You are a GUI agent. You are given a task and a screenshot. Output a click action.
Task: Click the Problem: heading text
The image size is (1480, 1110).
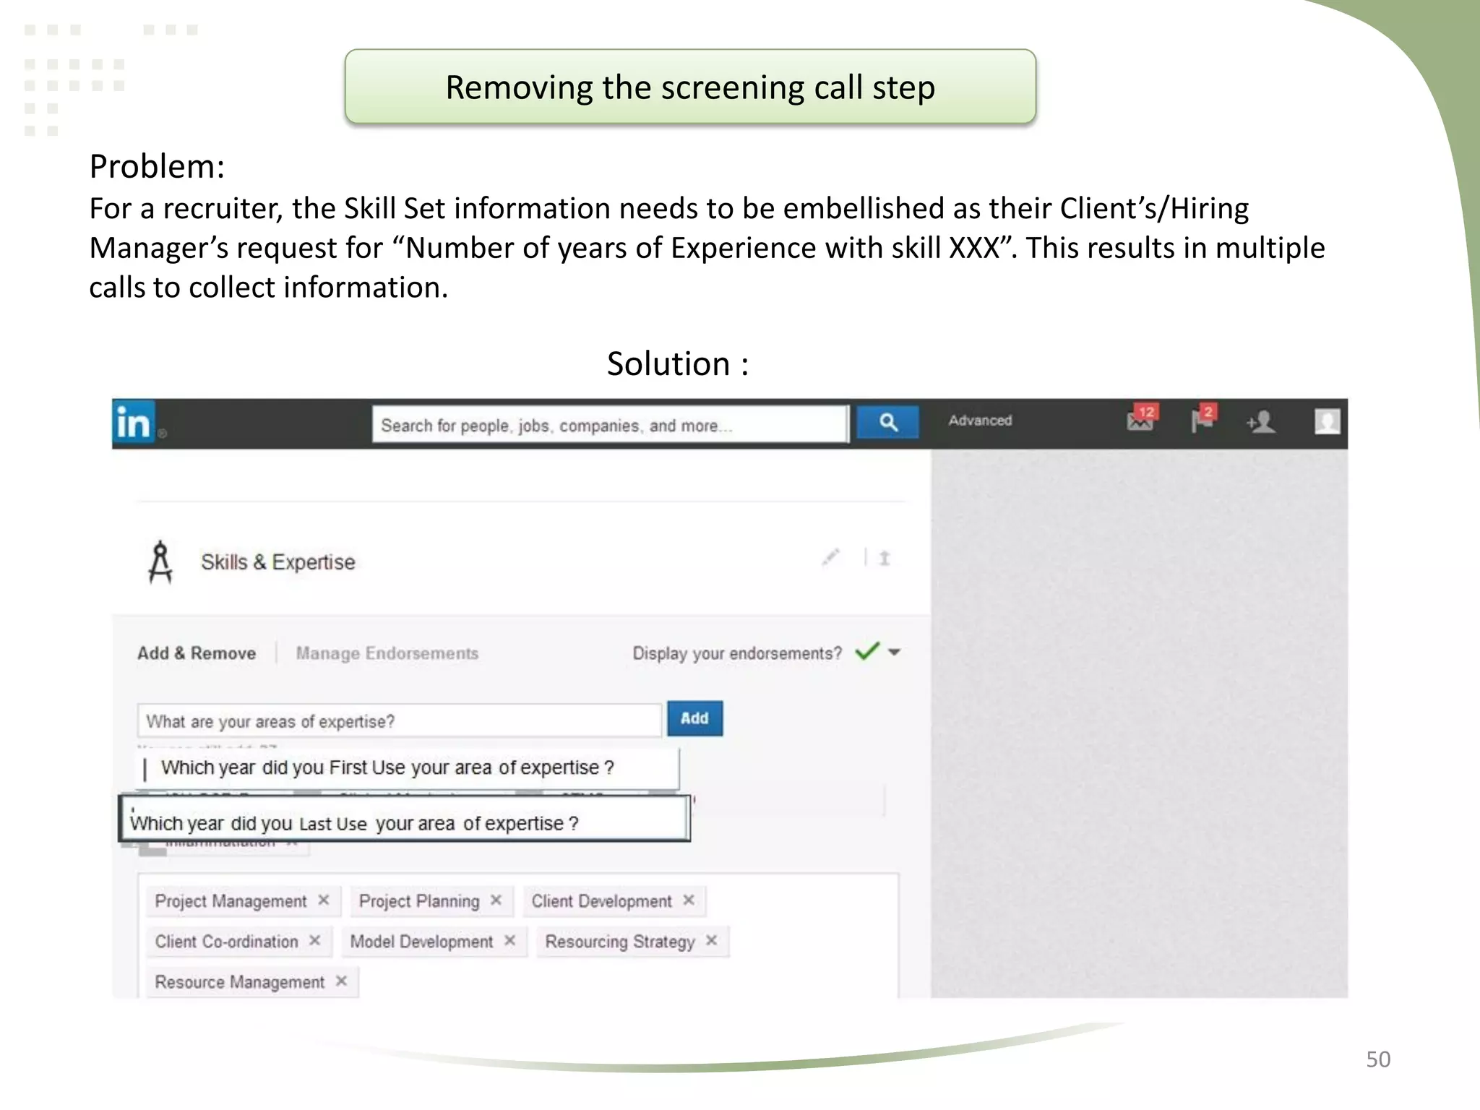(x=157, y=166)
